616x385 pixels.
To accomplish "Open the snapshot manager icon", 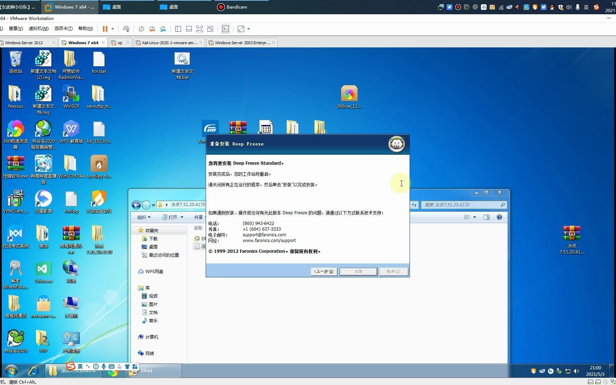I will coord(163,29).
